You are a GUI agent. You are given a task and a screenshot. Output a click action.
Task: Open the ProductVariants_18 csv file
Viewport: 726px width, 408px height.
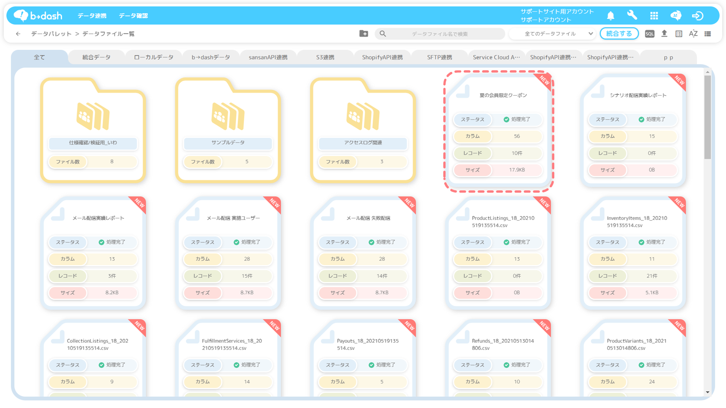point(633,358)
